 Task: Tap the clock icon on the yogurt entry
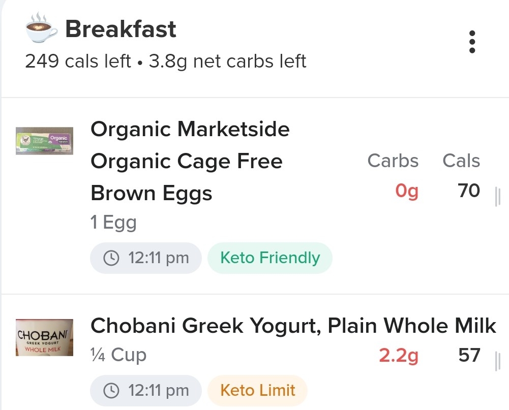[x=111, y=391]
